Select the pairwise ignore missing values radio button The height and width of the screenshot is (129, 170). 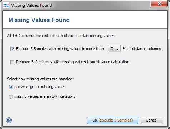[x=11, y=87]
